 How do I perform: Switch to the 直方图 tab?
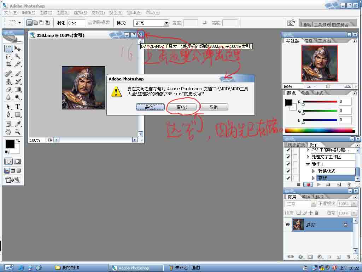[x=325, y=41]
